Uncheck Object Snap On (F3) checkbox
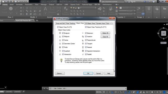The image size is (168, 94). (x=58, y=27)
